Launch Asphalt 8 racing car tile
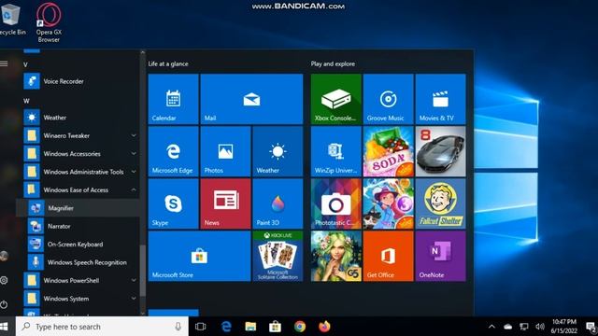This screenshot has width=598, height=336. point(440,151)
